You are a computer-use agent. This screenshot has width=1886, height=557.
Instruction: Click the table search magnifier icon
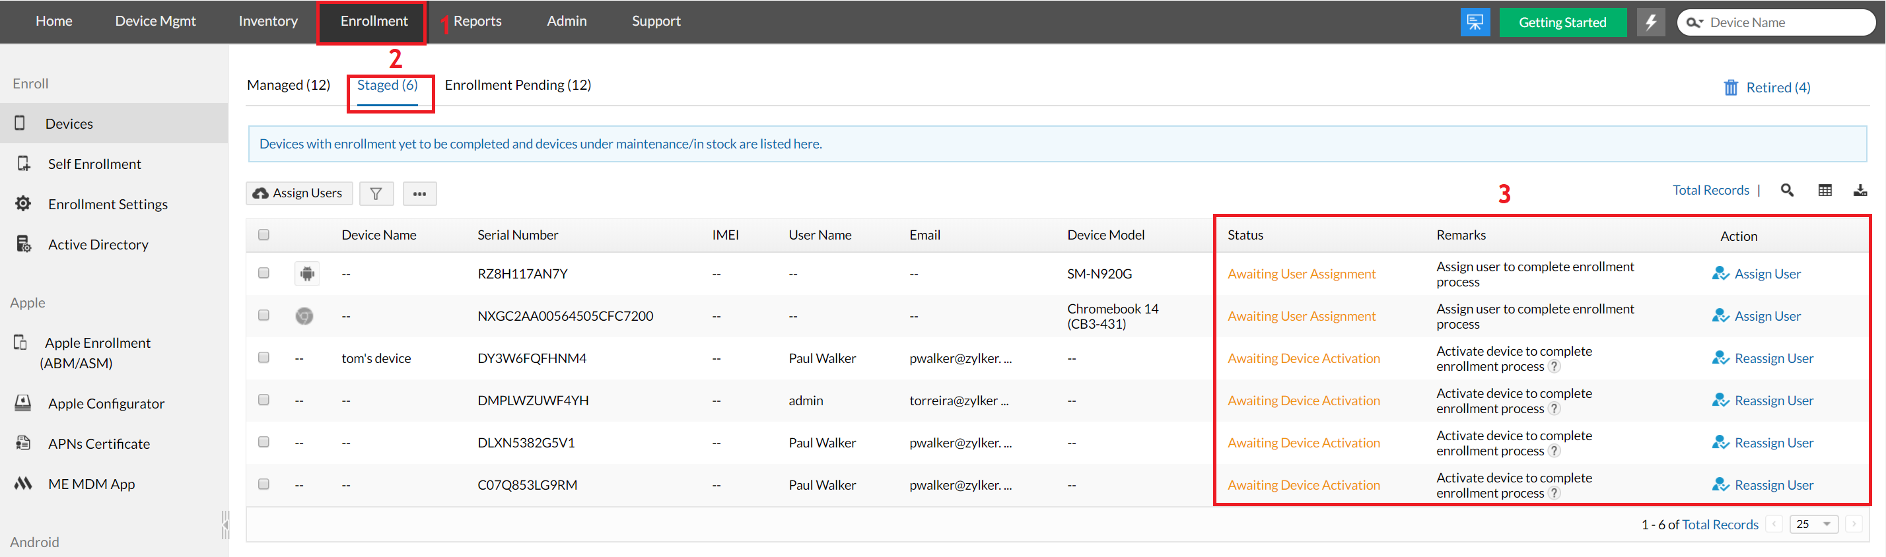1786,190
